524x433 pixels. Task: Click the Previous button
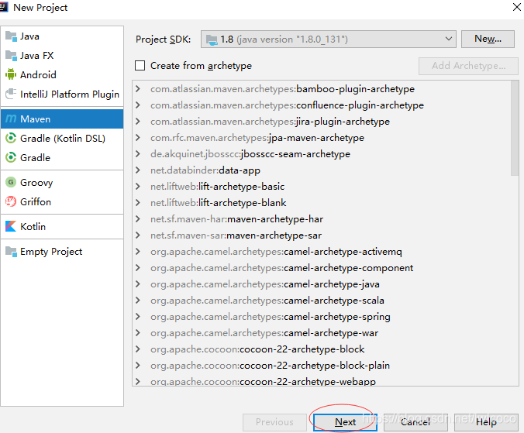coord(274,422)
